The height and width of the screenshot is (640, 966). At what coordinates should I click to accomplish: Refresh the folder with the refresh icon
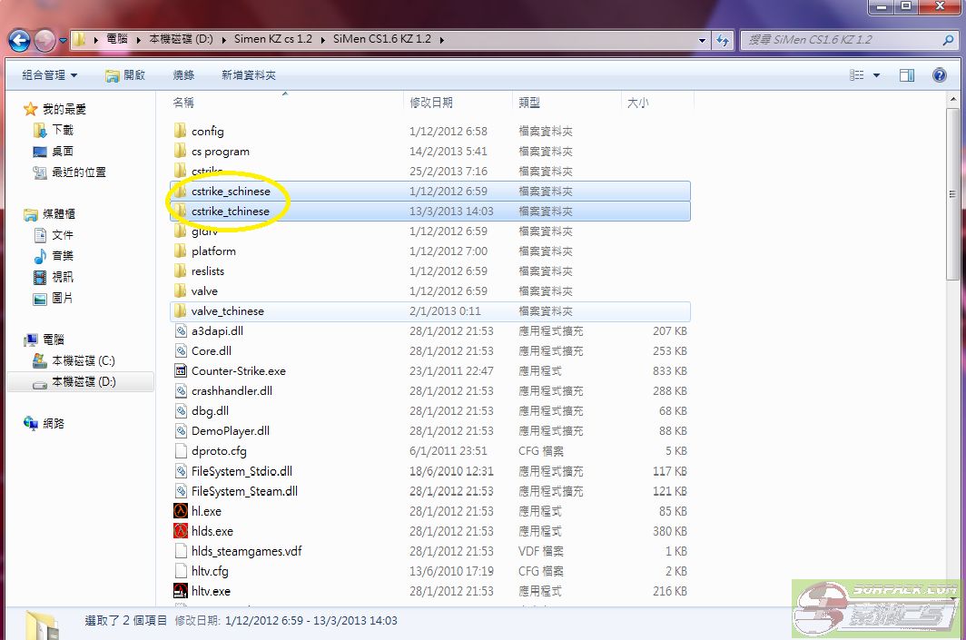tap(723, 41)
